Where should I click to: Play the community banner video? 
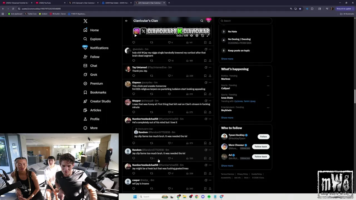point(135,36)
